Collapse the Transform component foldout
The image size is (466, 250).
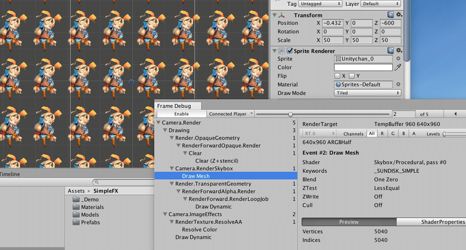coord(274,15)
